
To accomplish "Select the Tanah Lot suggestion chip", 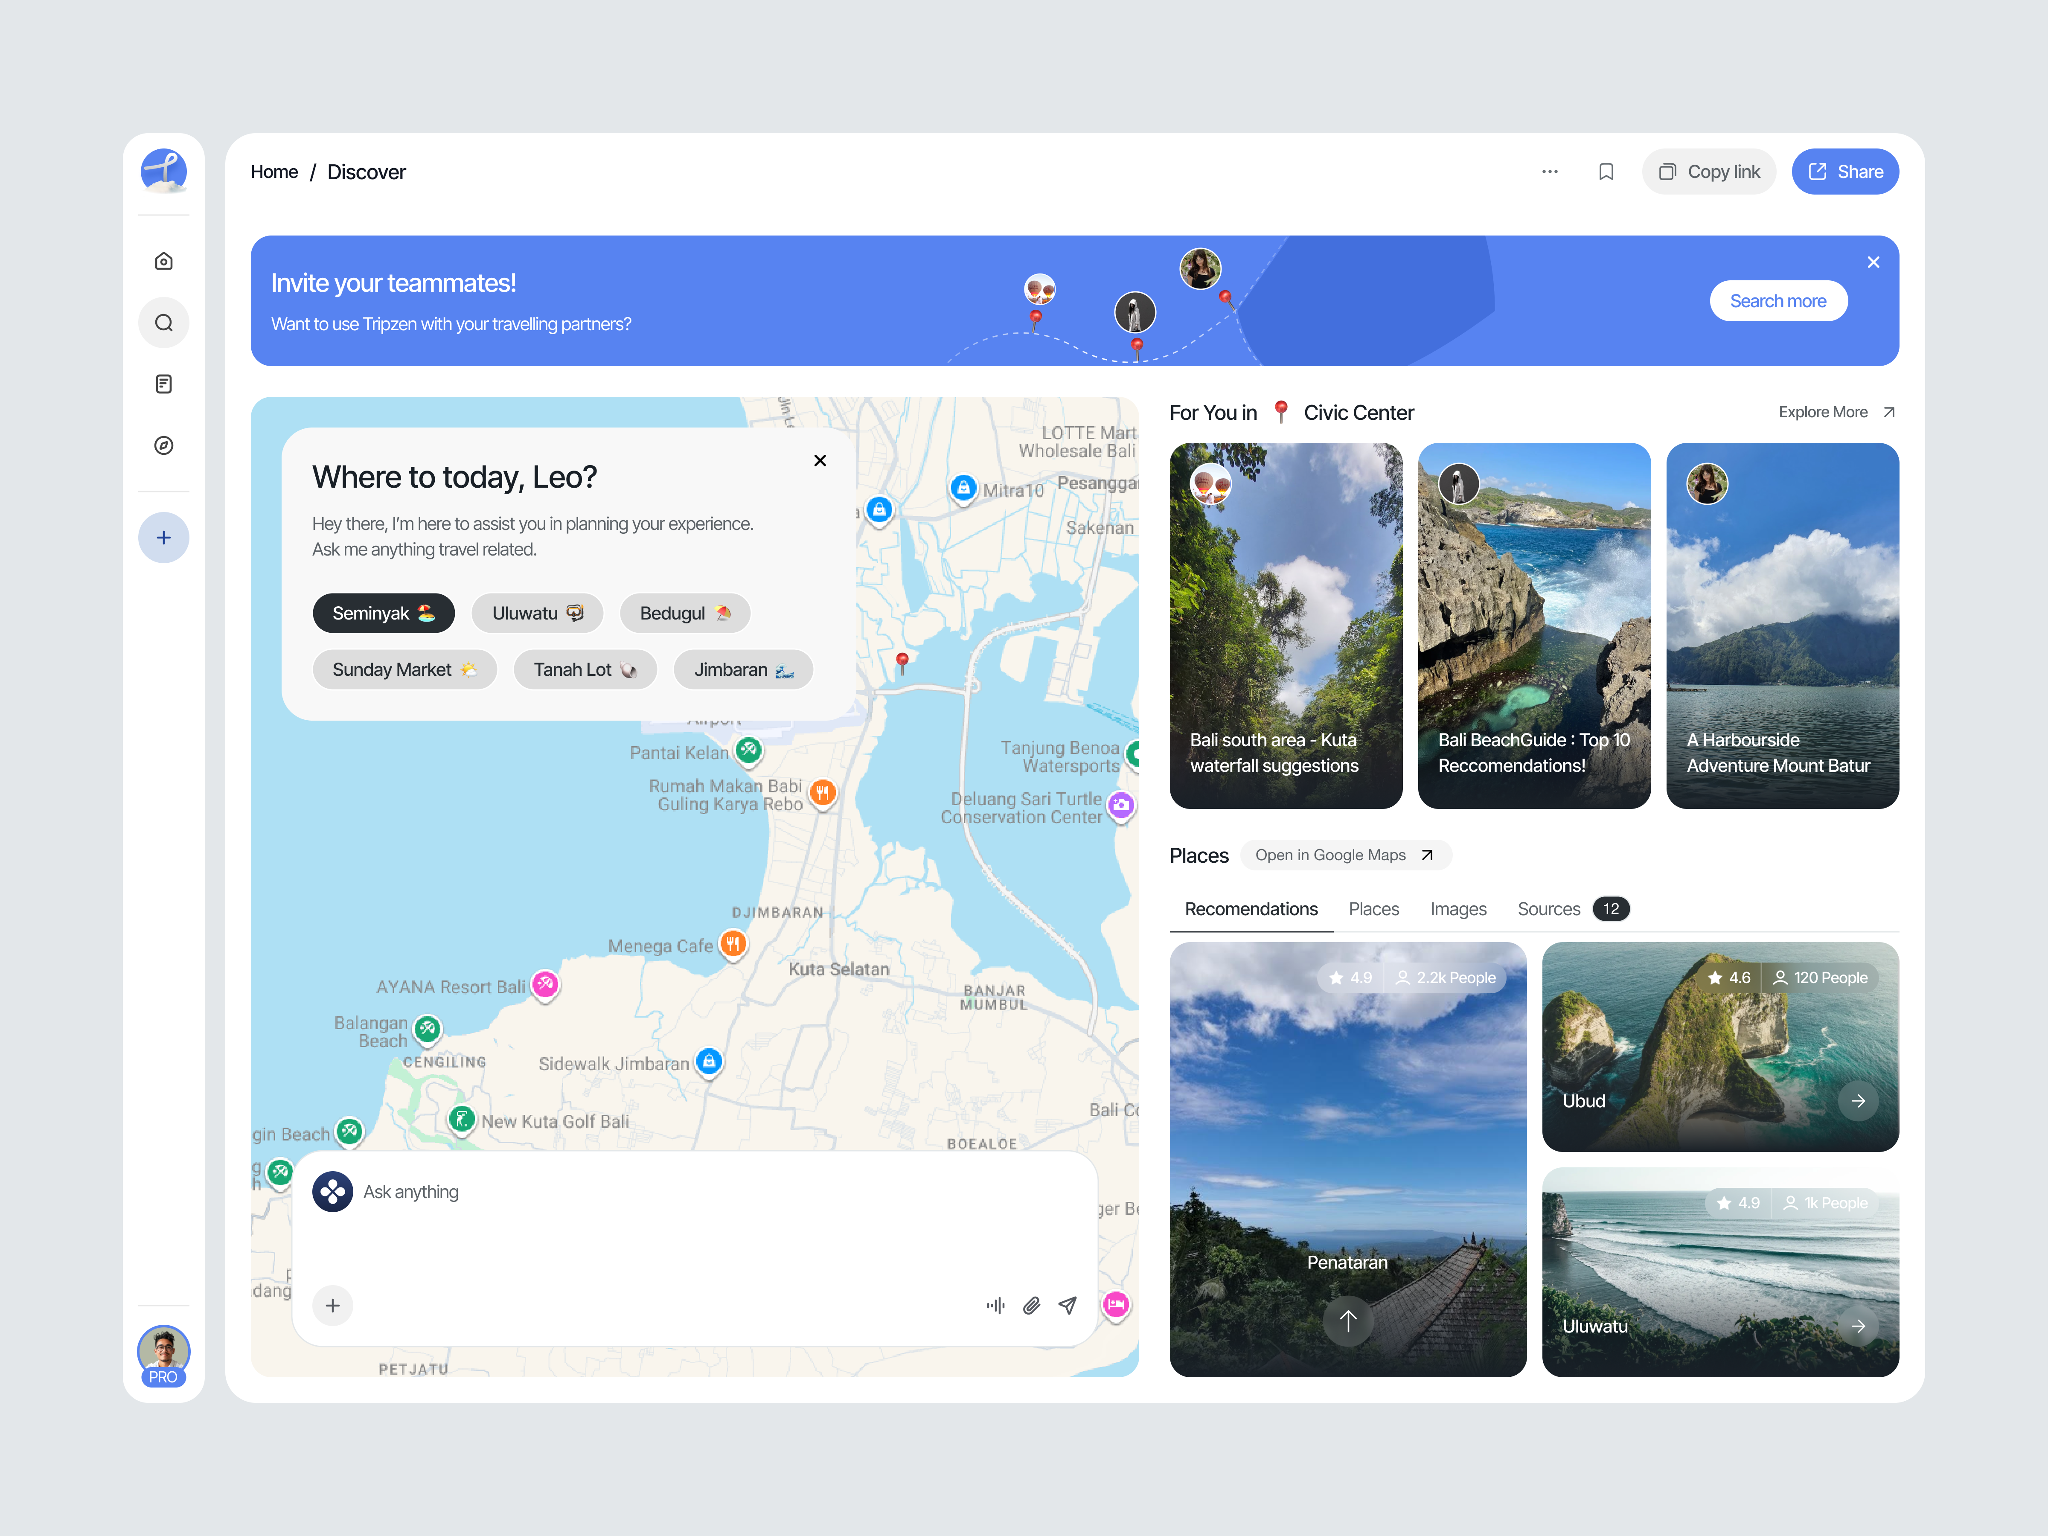I will point(584,669).
